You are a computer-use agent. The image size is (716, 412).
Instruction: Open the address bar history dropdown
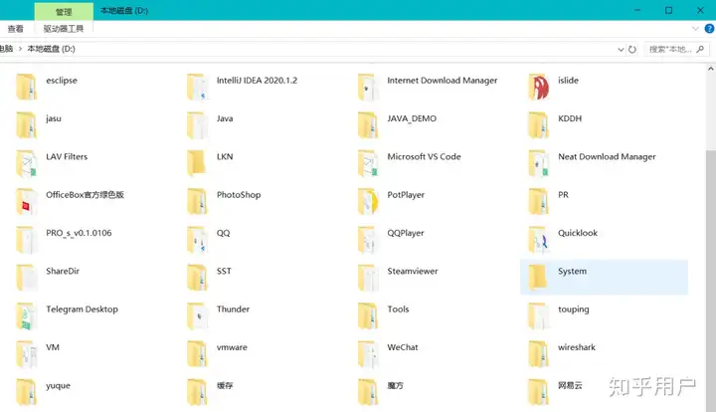click(621, 50)
